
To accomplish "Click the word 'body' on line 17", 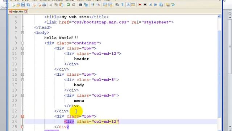I will pyautogui.click(x=79, y=85).
